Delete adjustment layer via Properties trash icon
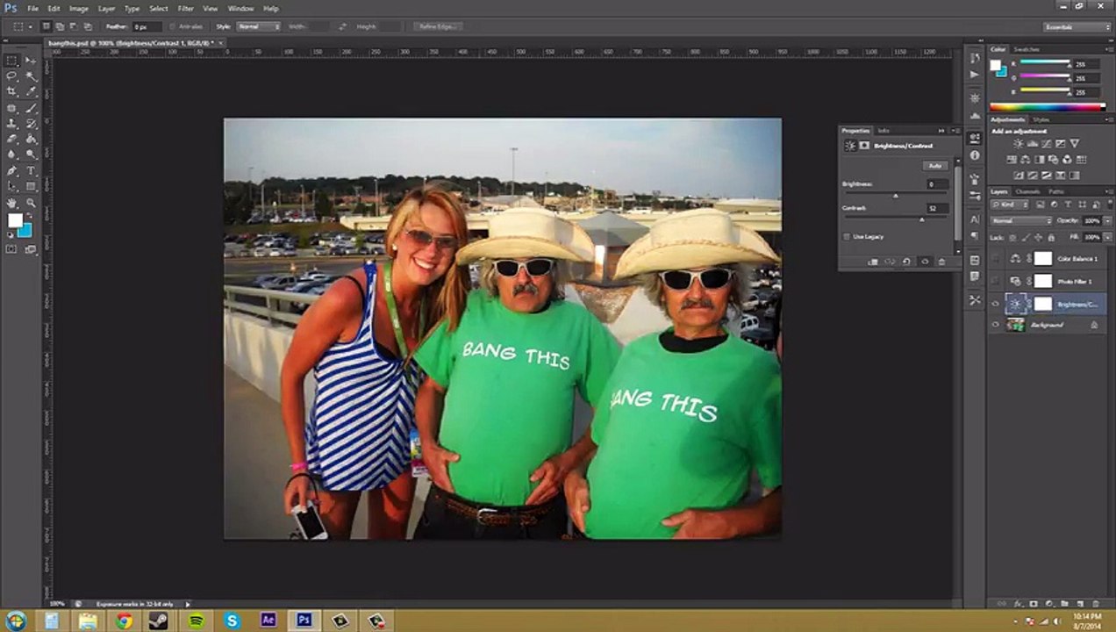 (x=941, y=262)
